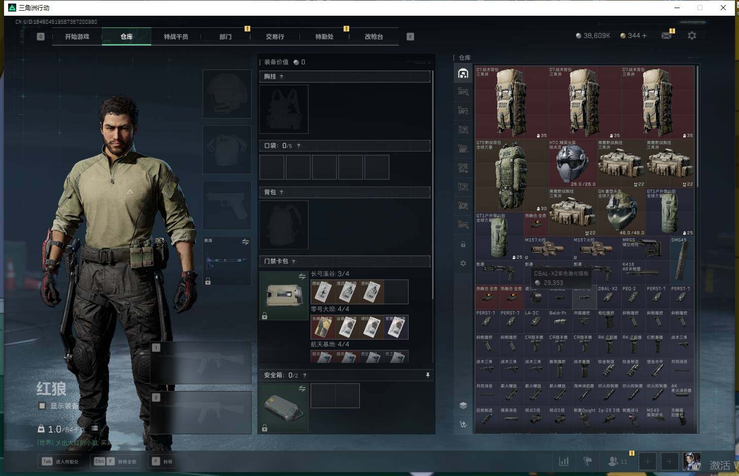Image resolution: width=739 pixels, height=476 pixels.
Task: Select the 1p-29 3倍 scope item
Action: [x=609, y=418]
